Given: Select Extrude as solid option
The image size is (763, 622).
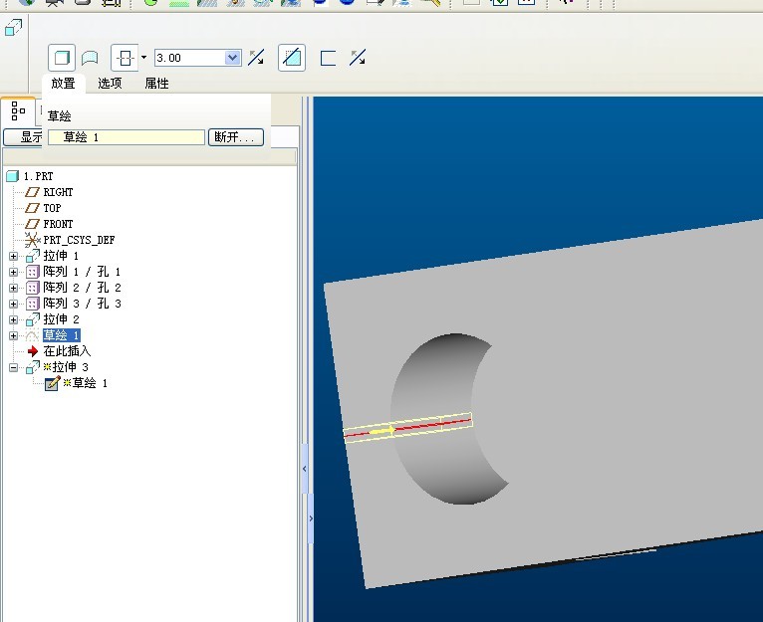Looking at the screenshot, I should (x=62, y=58).
